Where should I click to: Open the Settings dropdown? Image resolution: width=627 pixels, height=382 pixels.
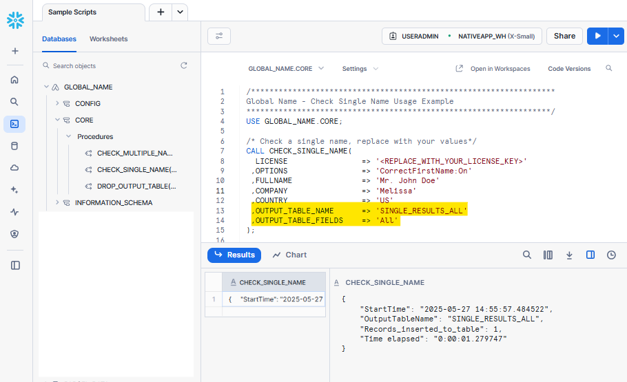360,69
